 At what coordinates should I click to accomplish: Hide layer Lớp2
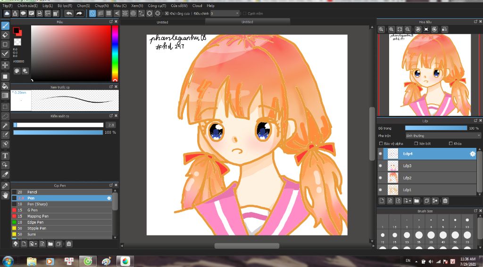(381, 178)
